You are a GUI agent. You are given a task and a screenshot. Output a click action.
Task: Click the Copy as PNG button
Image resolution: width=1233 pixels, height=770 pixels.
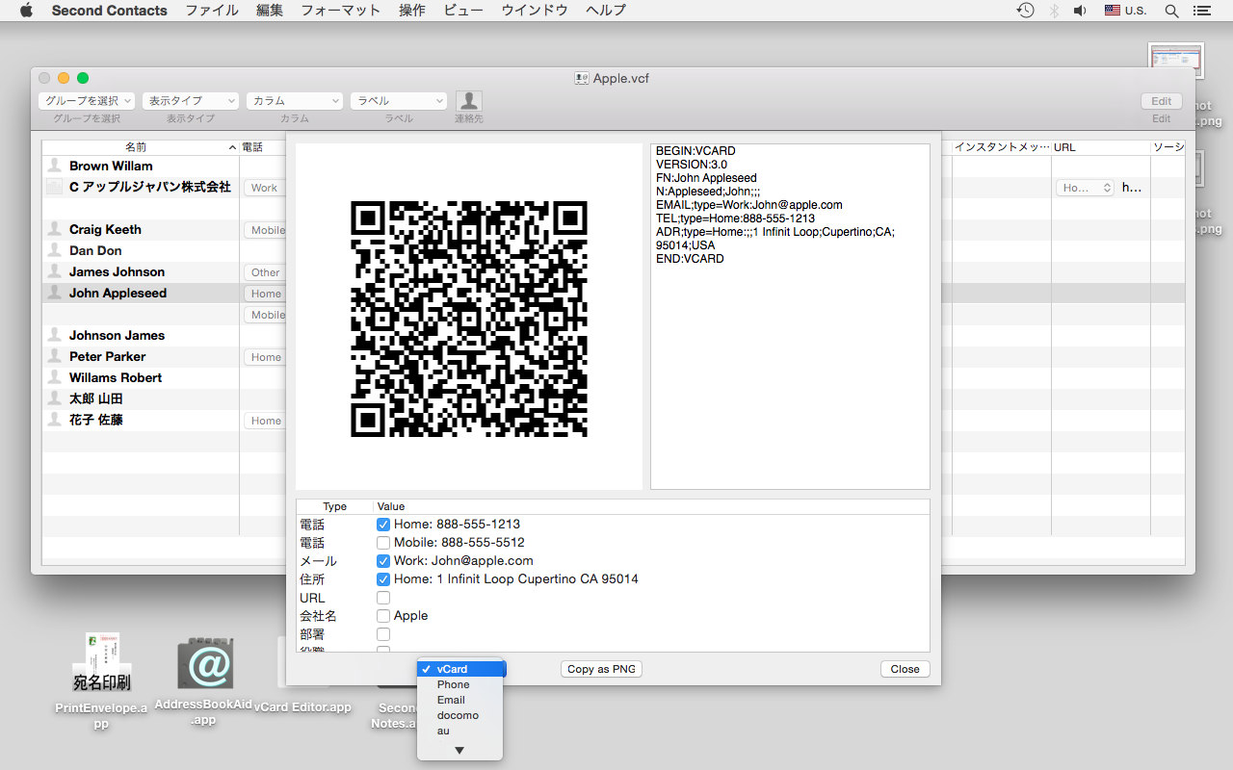pyautogui.click(x=601, y=669)
